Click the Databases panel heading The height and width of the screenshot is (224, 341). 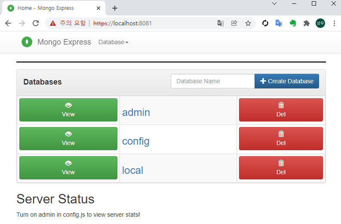43,82
